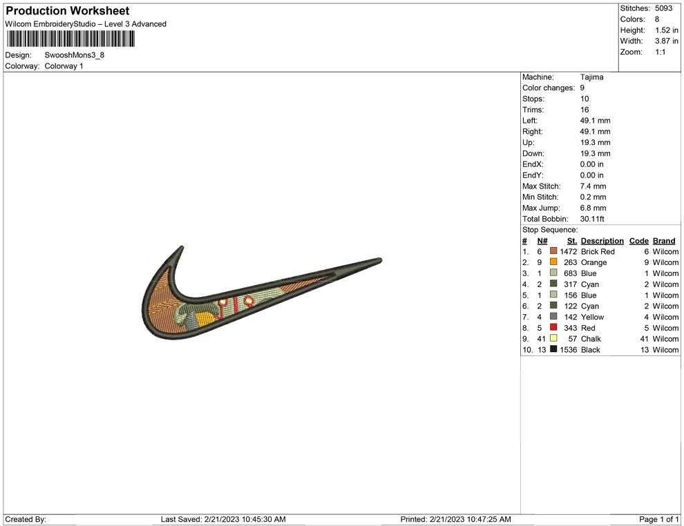
Task: Click the Stitches value 5093
Action: click(663, 8)
